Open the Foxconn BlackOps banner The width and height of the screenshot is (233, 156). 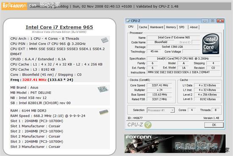[x=175, y=144]
